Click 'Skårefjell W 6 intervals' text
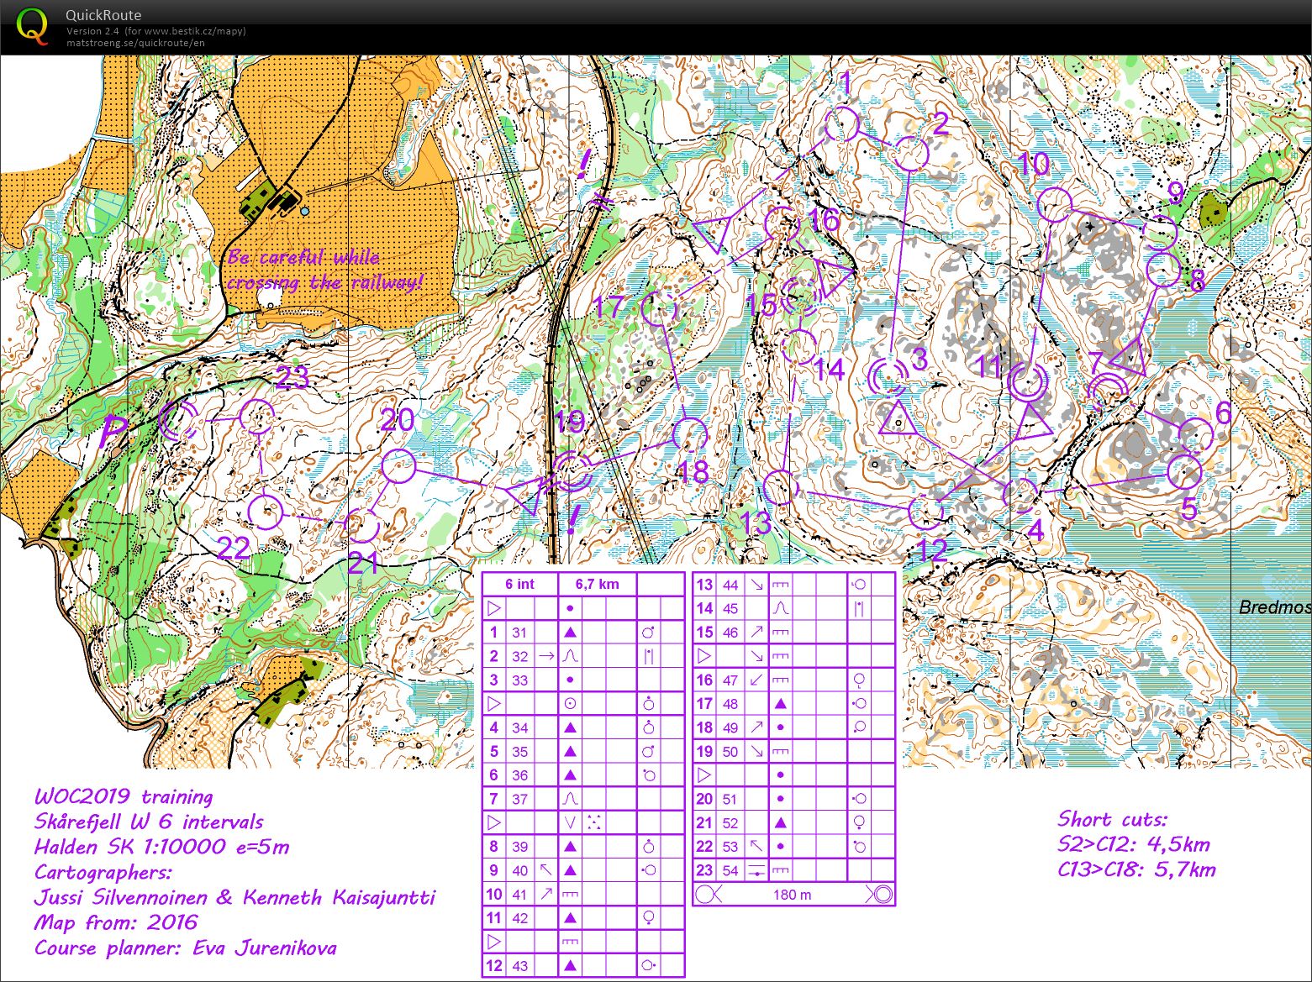The height and width of the screenshot is (982, 1312). [149, 822]
